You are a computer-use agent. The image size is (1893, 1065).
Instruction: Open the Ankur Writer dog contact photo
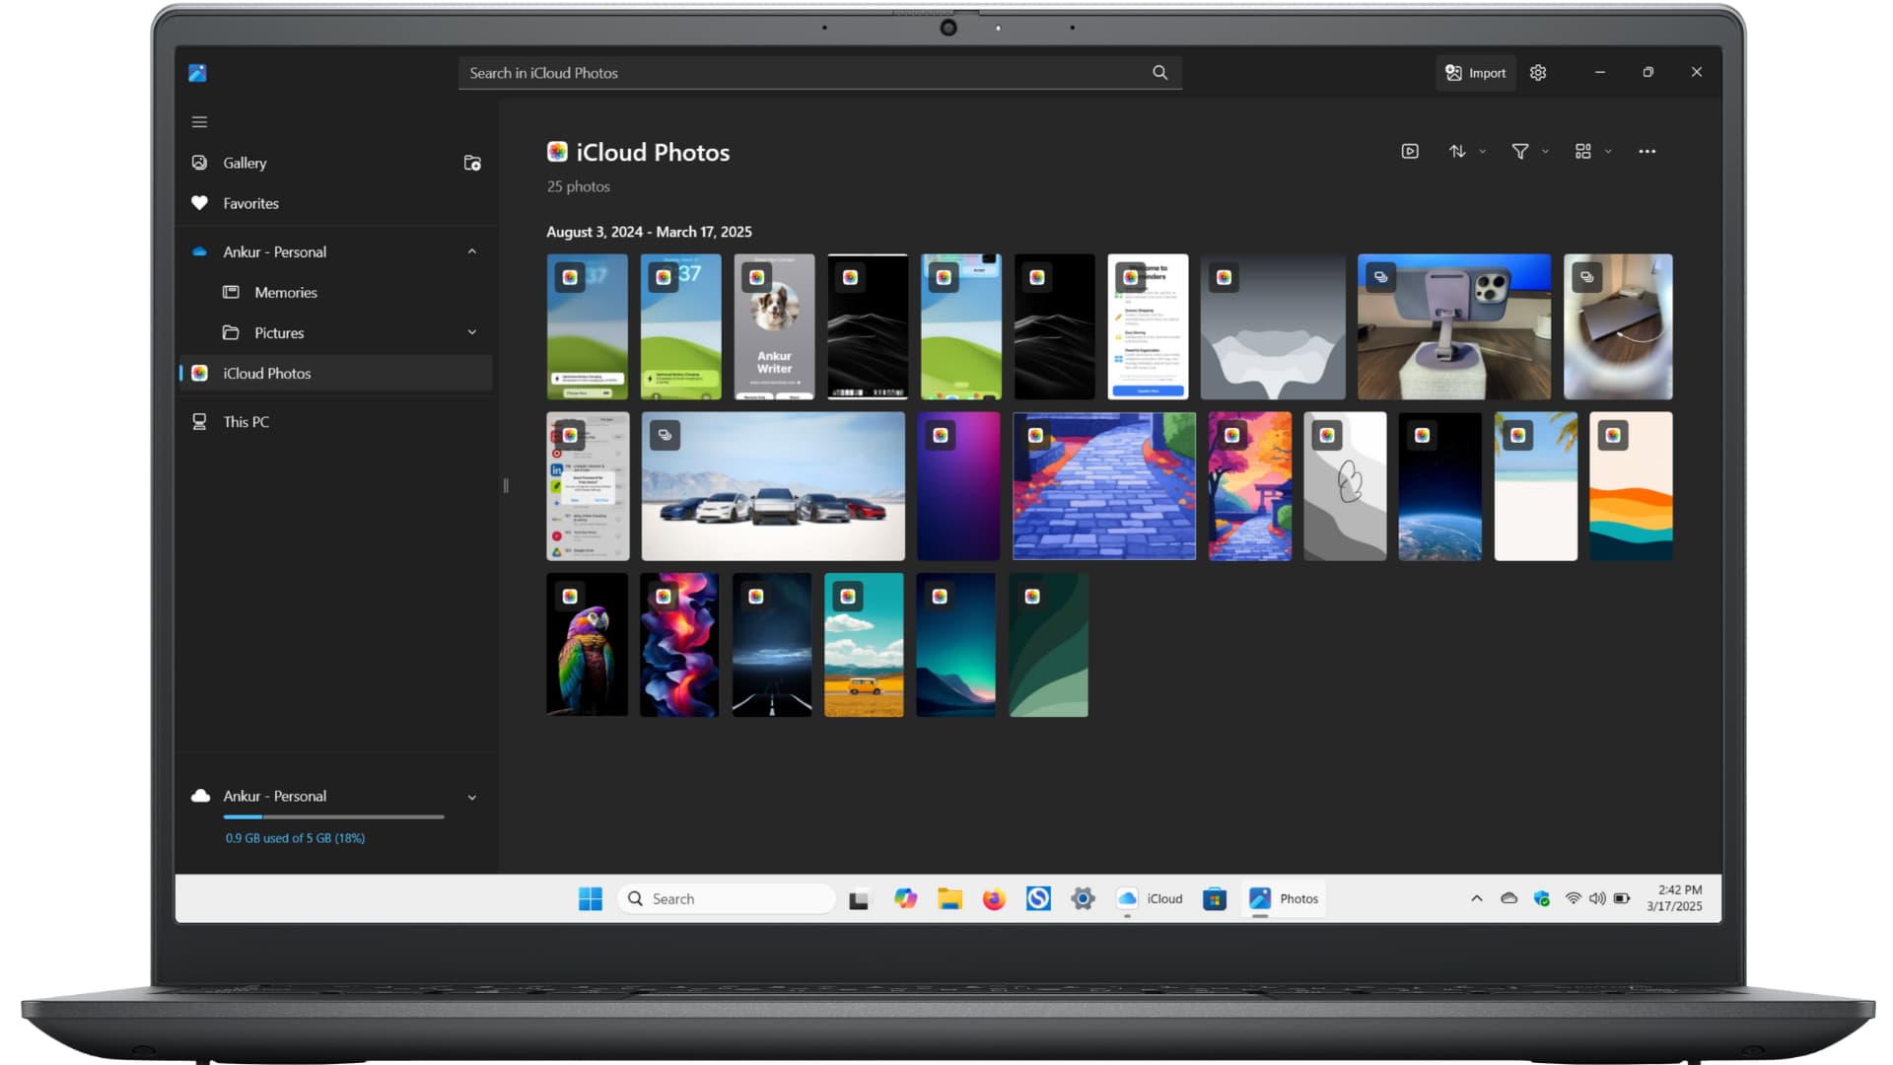tap(774, 326)
